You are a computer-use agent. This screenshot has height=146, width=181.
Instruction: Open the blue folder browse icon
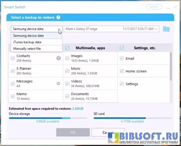[166, 29]
